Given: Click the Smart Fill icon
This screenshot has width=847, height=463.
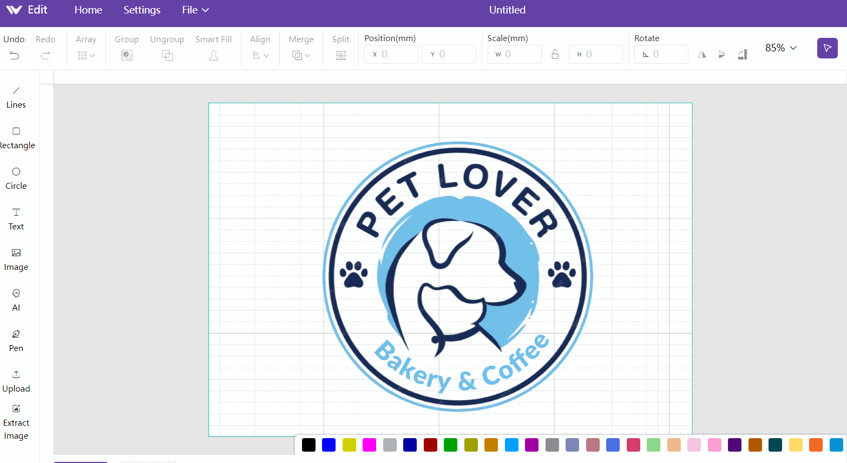Looking at the screenshot, I should (214, 55).
